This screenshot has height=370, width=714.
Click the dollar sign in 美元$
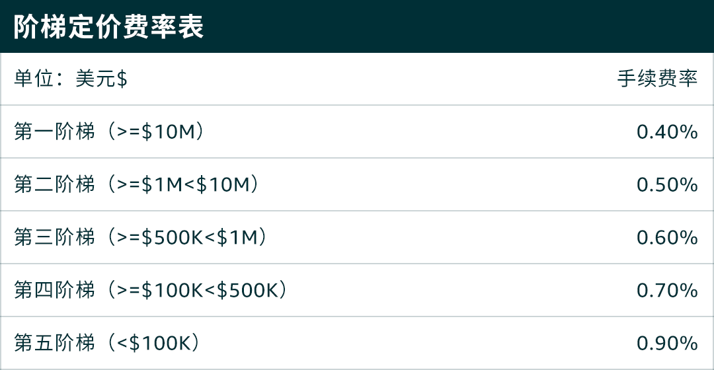click(x=122, y=79)
